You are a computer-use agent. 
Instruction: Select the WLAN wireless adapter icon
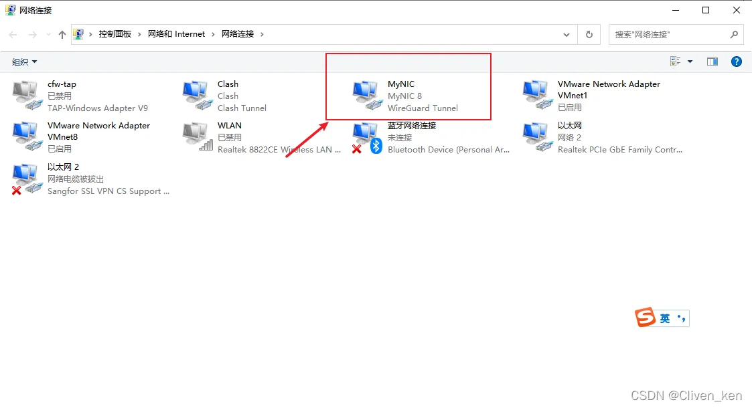(x=197, y=137)
